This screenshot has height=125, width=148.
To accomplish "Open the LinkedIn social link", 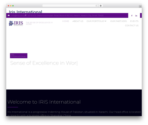I will tap(136, 16).
